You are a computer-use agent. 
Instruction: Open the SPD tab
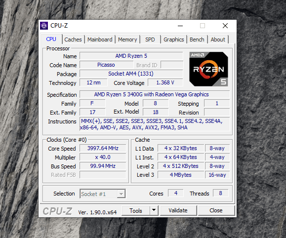click(150, 40)
